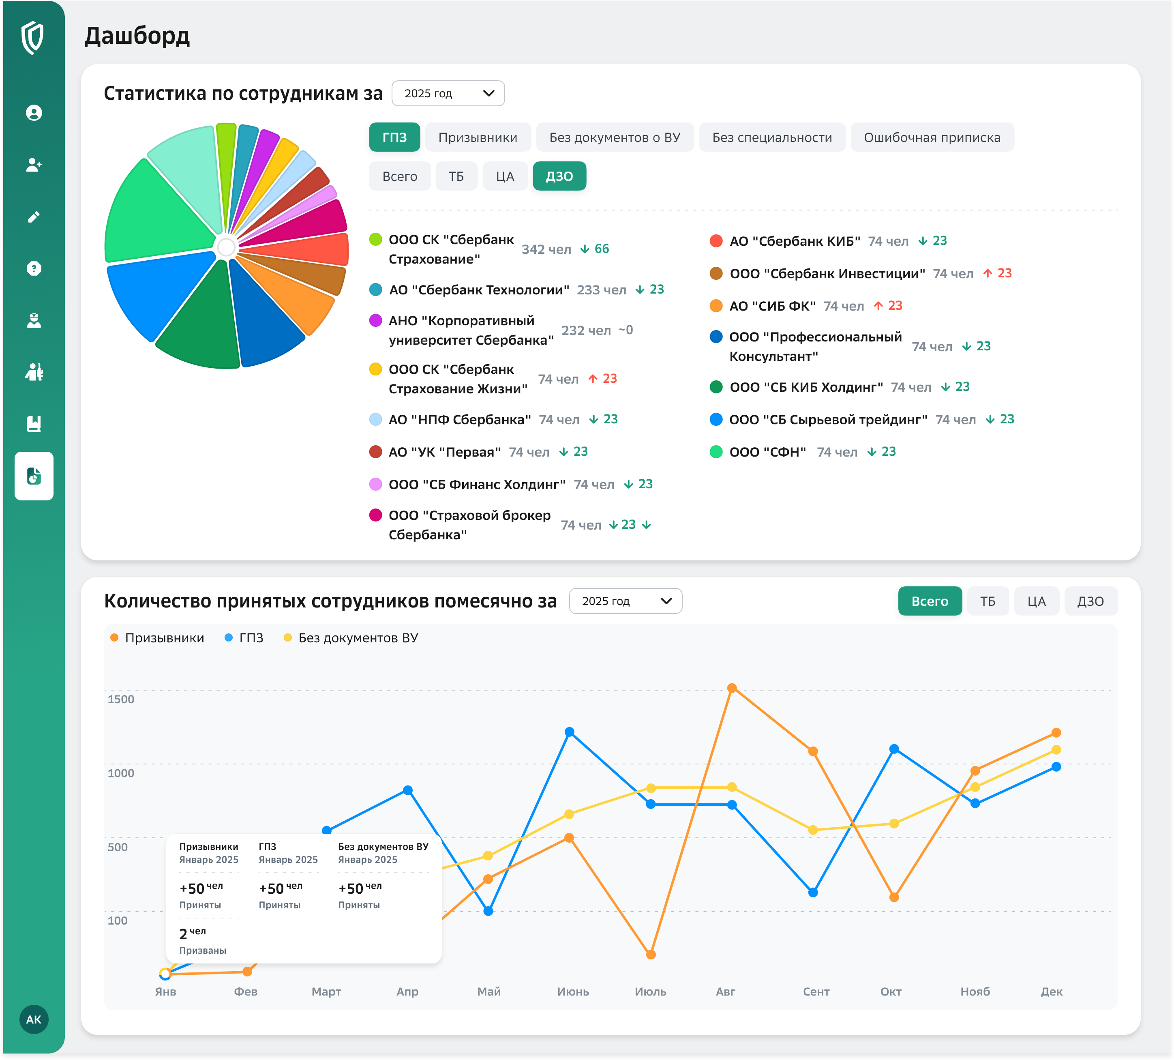Click the officer person sidebar icon
Viewport: 1174px width, 1060px height.
pyautogui.click(x=34, y=320)
